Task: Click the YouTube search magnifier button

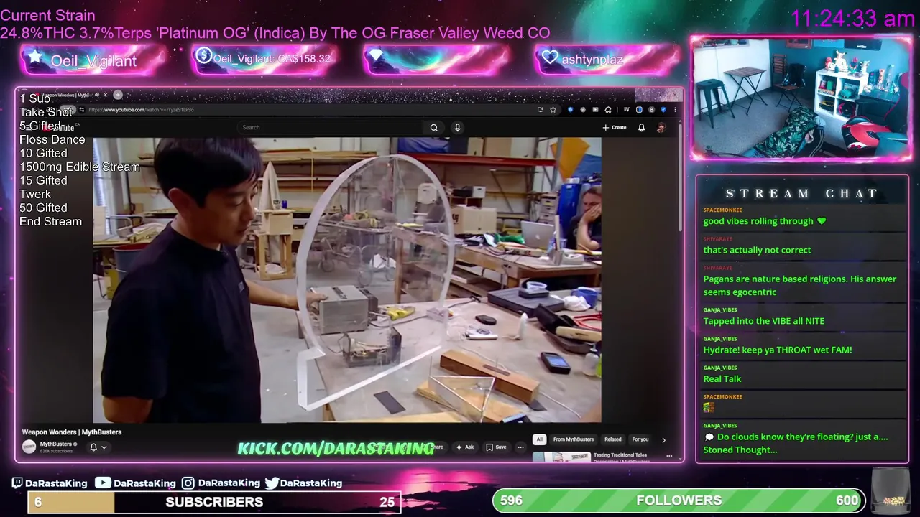Action: [433, 128]
